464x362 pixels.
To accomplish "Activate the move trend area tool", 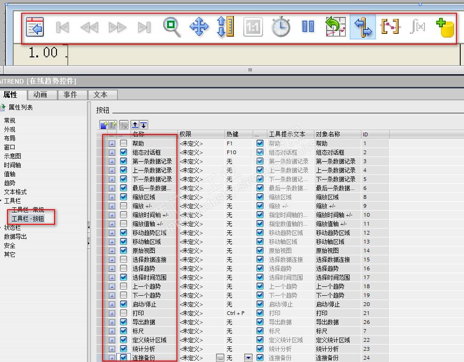I will 199,27.
